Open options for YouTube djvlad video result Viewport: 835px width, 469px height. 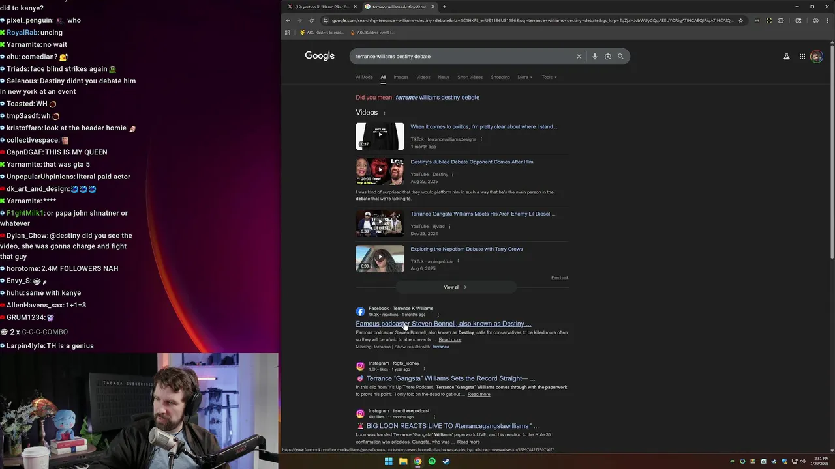point(449,226)
